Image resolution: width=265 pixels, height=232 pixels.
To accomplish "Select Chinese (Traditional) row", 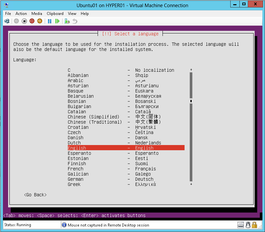I will coord(126,122).
